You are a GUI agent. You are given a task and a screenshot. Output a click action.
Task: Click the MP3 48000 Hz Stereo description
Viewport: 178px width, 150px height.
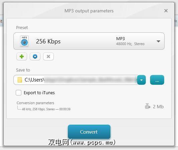[x=130, y=41]
